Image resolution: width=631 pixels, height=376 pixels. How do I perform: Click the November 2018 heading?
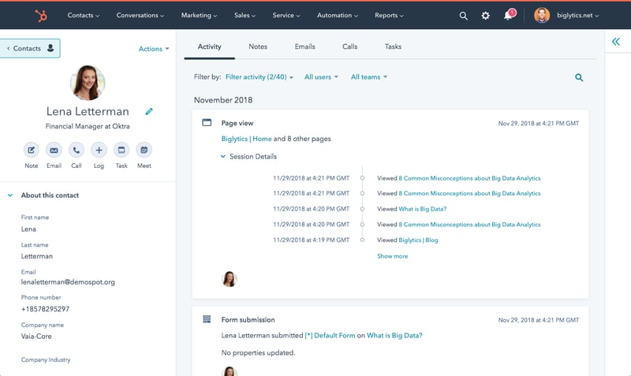[223, 100]
